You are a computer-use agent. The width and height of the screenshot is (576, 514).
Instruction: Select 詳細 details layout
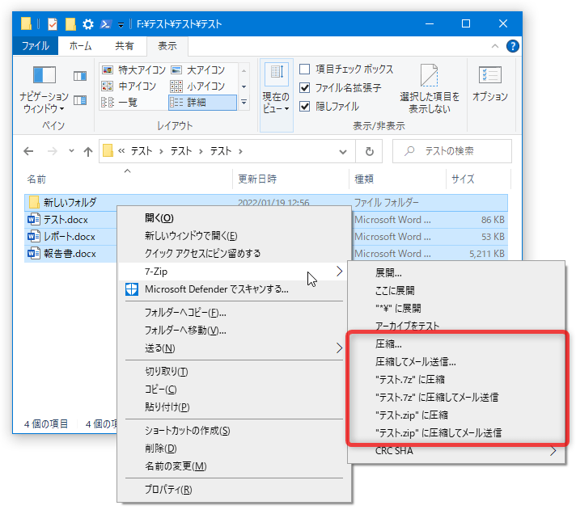202,103
